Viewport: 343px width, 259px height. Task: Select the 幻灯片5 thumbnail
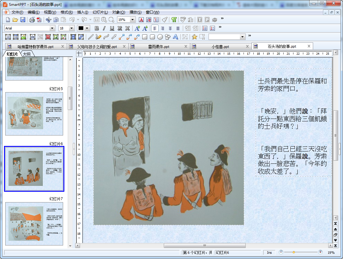[34, 114]
